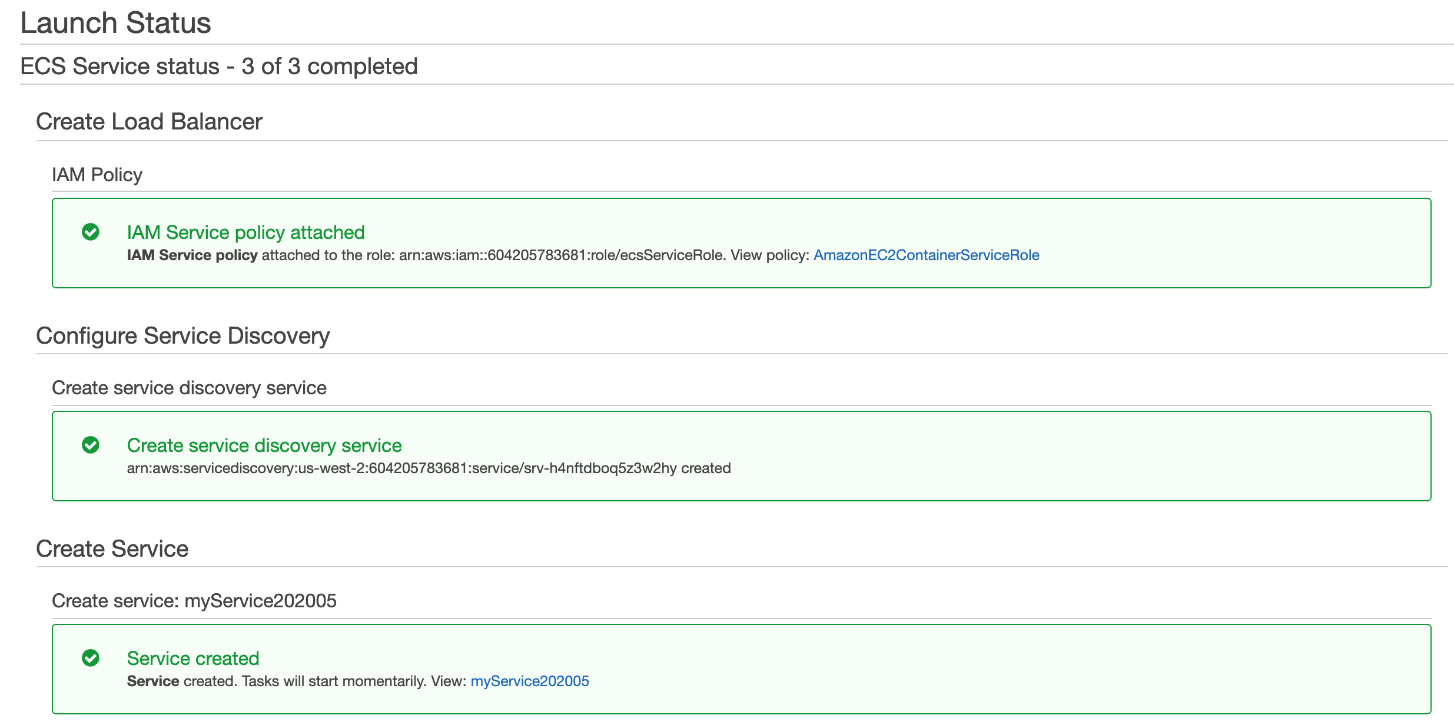Click the servicediscovery ARN created text

click(428, 468)
